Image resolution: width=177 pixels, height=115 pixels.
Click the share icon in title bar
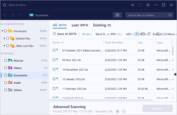pyautogui.click(x=133, y=5)
